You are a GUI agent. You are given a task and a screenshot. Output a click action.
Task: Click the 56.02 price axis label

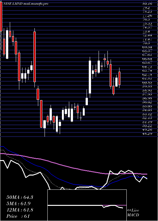(147, 102)
